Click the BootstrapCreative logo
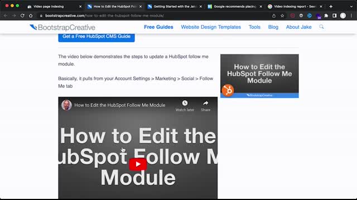 pos(62,27)
